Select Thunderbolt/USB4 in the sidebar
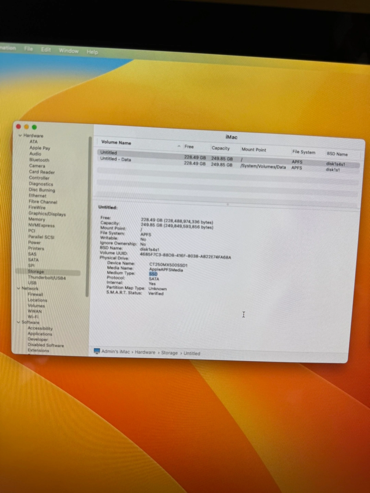This screenshot has height=493, width=370. (47, 277)
